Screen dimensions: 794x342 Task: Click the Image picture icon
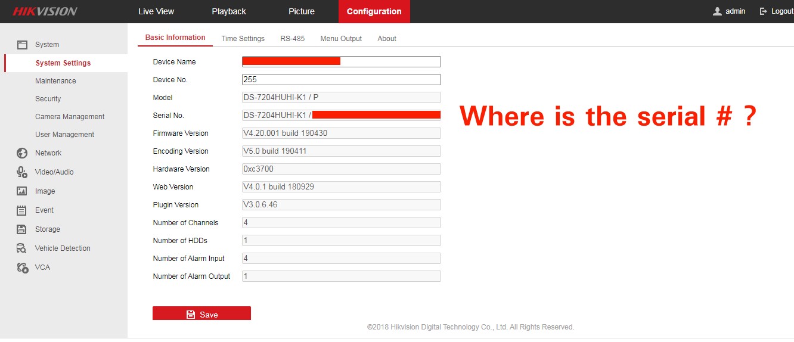point(22,191)
